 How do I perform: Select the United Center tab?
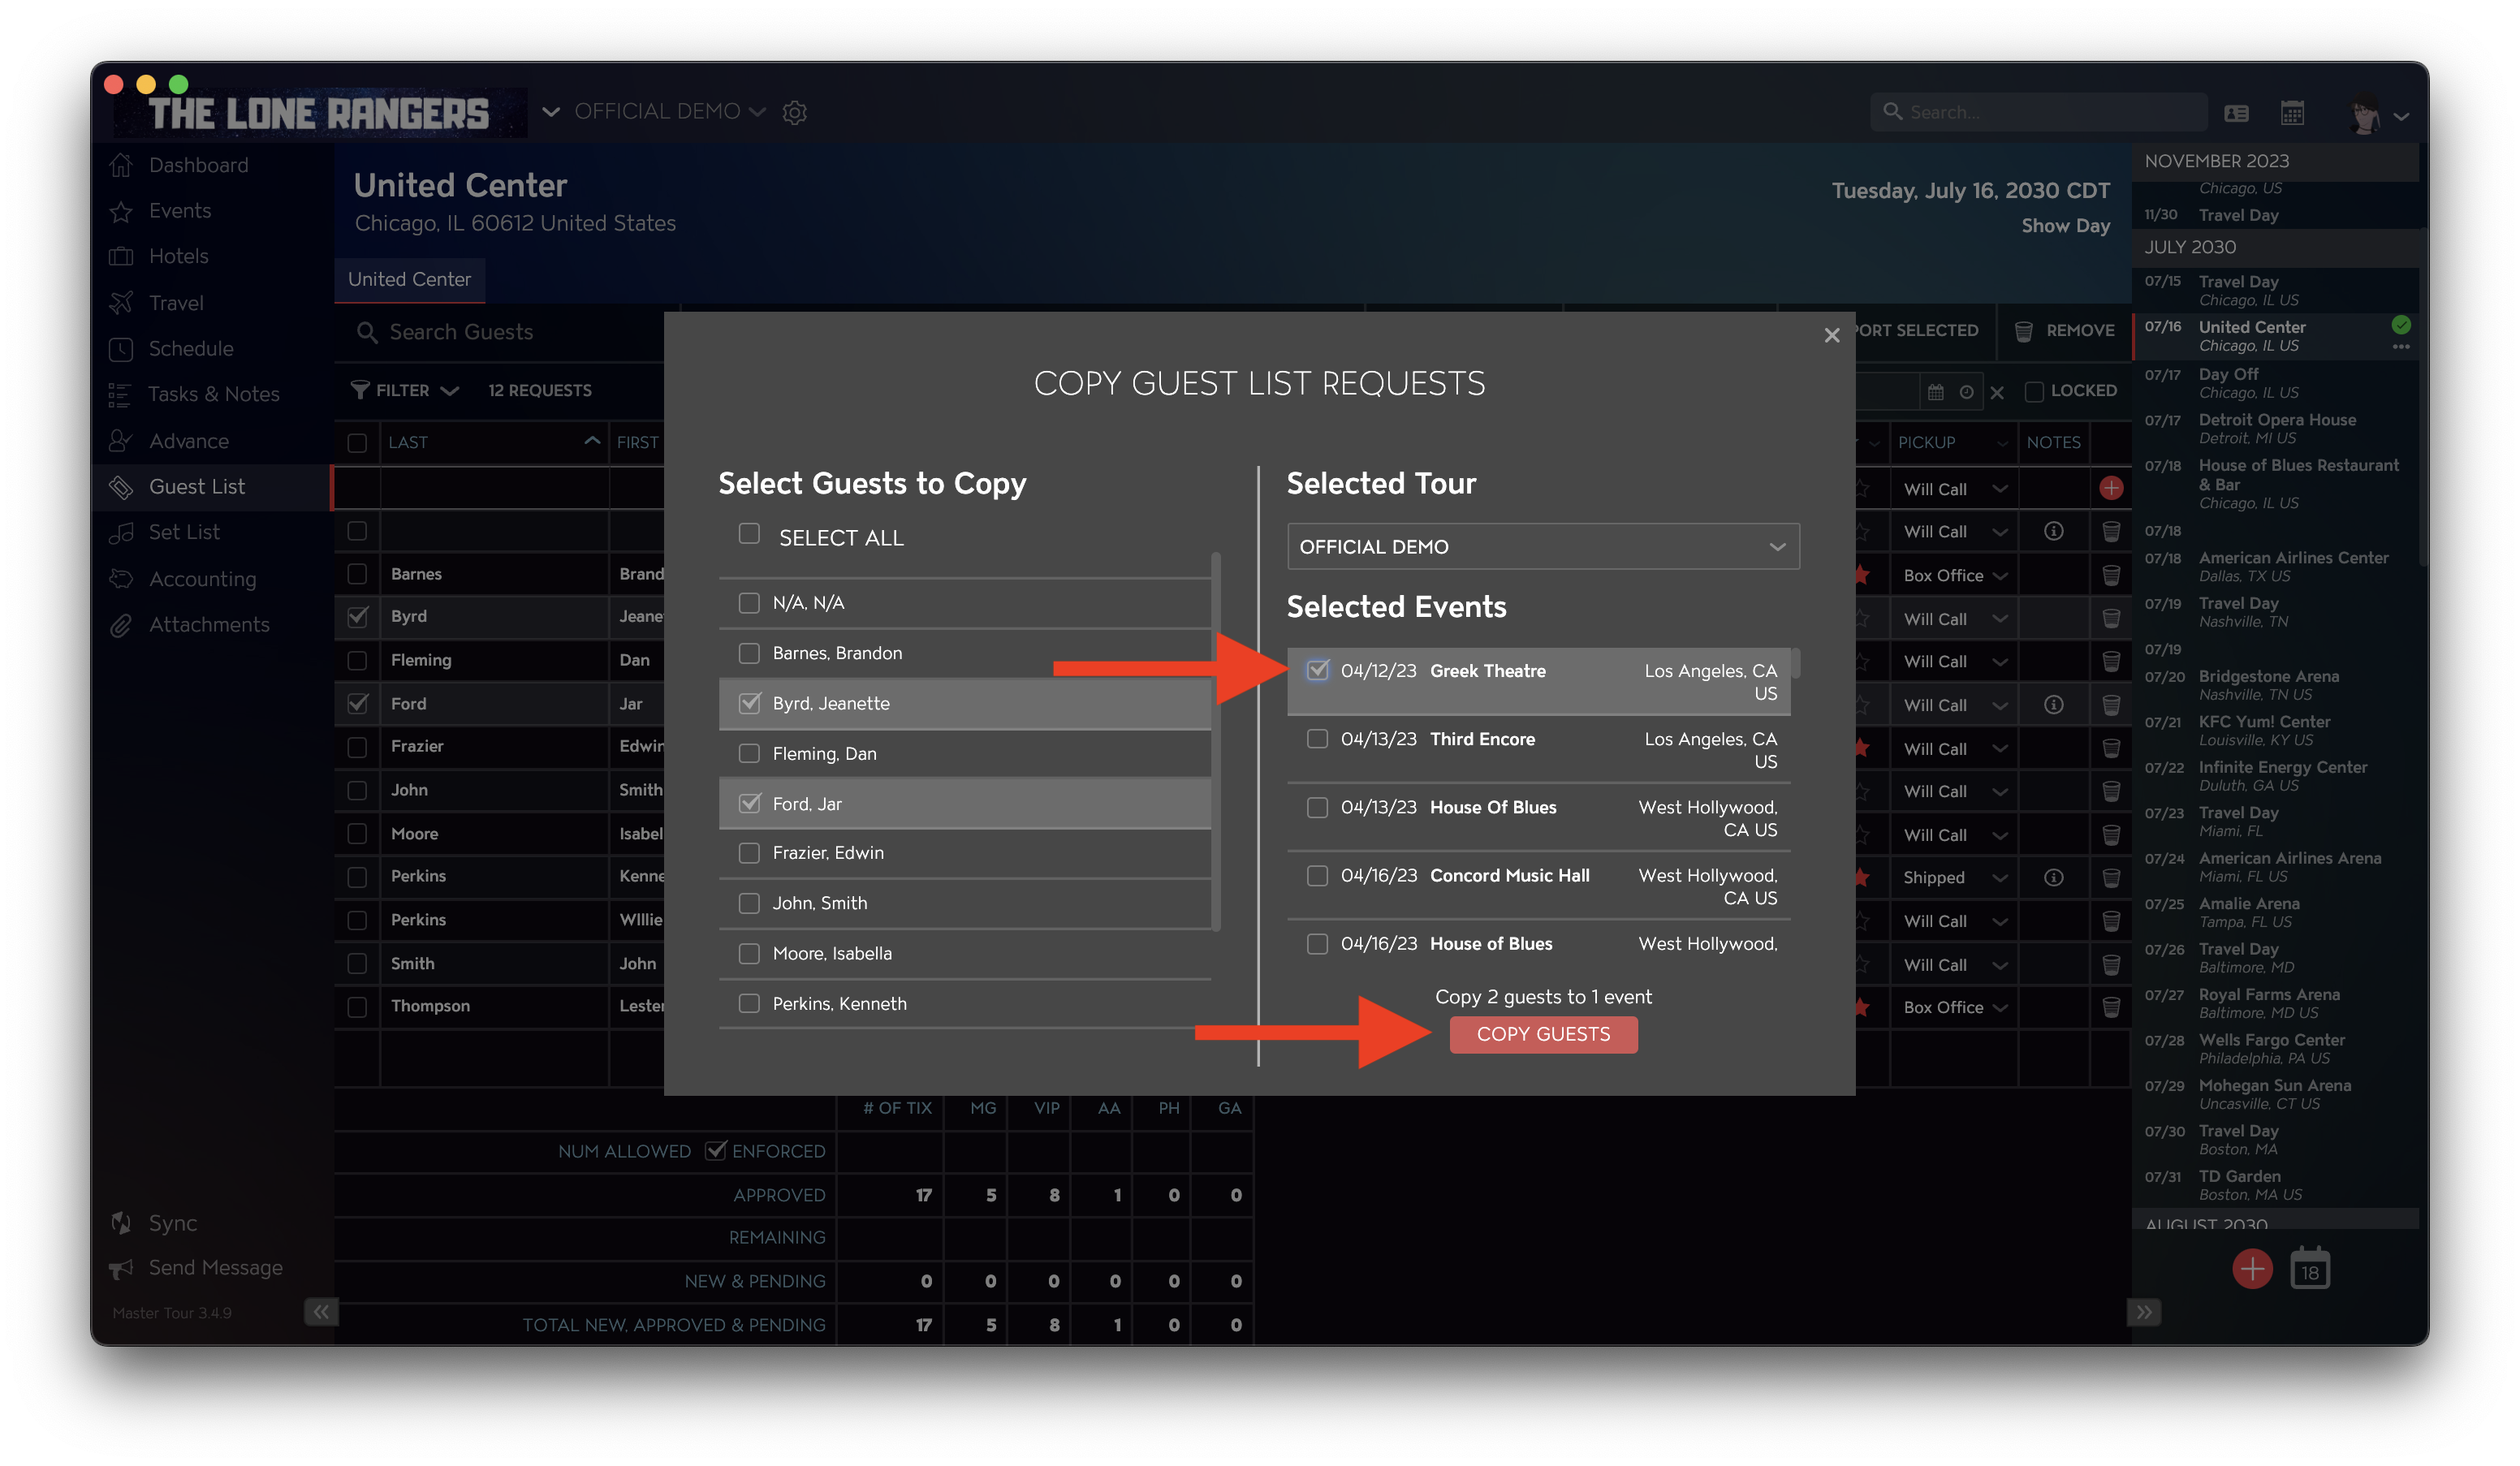[409, 279]
